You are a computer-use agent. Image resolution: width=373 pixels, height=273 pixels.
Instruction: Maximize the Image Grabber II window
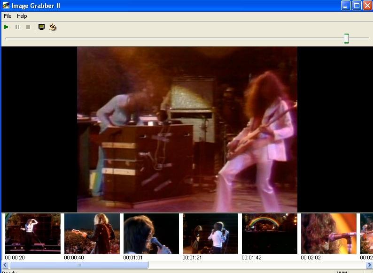pos(357,6)
